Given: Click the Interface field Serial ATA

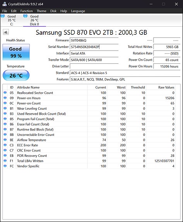Looking at the screenshot, I should [94, 53].
